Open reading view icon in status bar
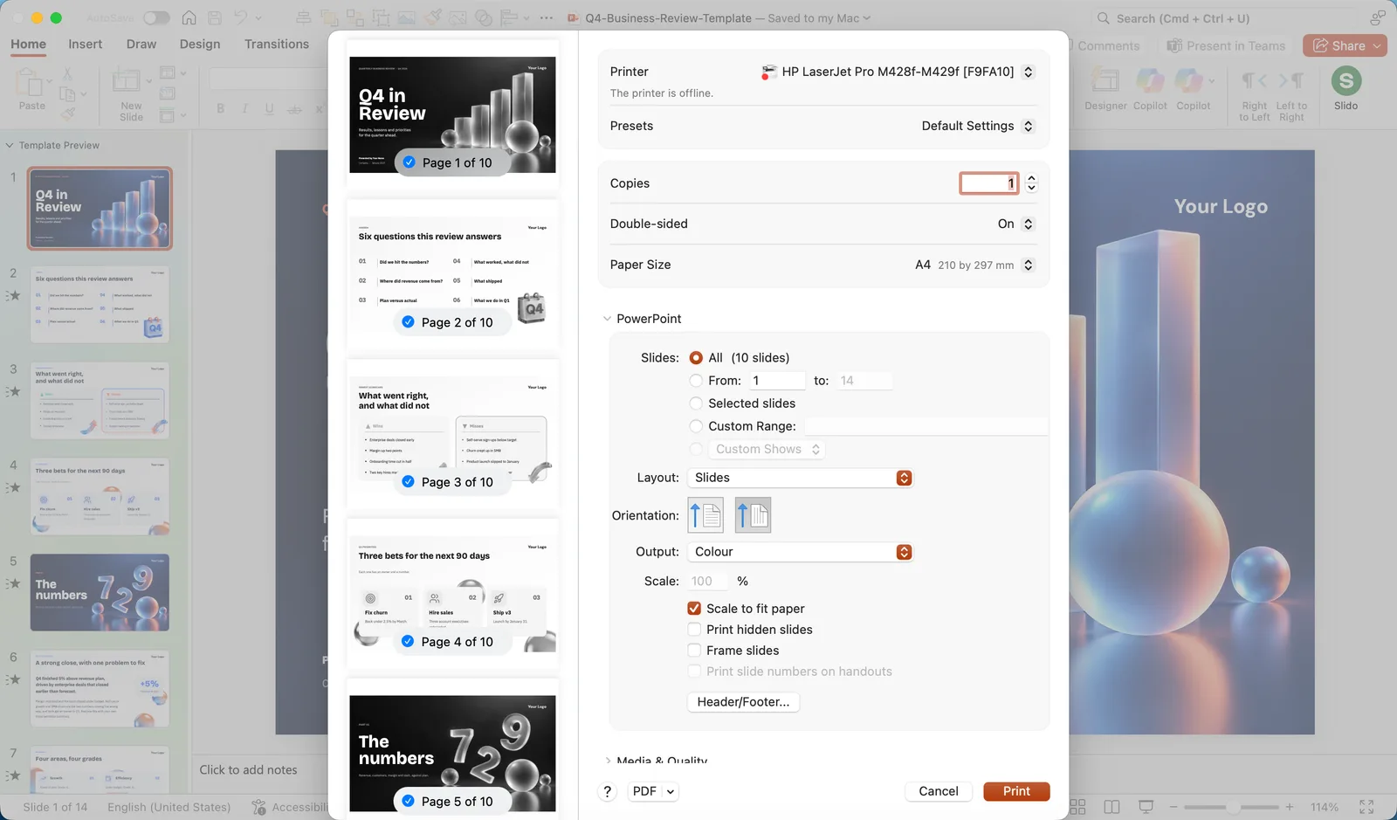This screenshot has height=820, width=1397. tap(1111, 807)
